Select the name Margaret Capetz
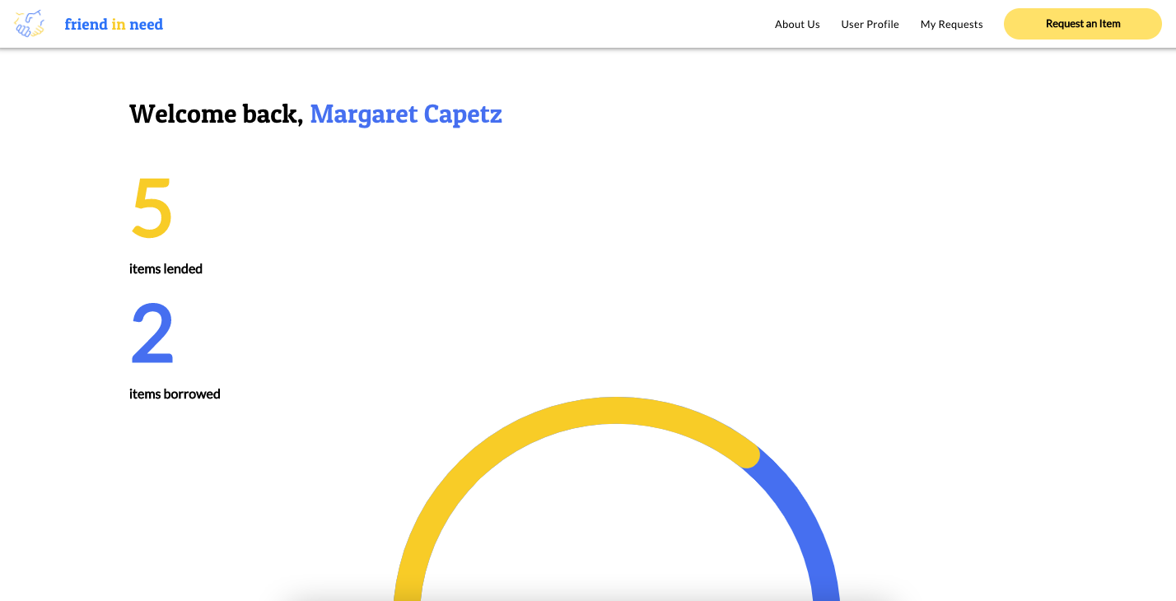This screenshot has width=1176, height=601. click(406, 114)
